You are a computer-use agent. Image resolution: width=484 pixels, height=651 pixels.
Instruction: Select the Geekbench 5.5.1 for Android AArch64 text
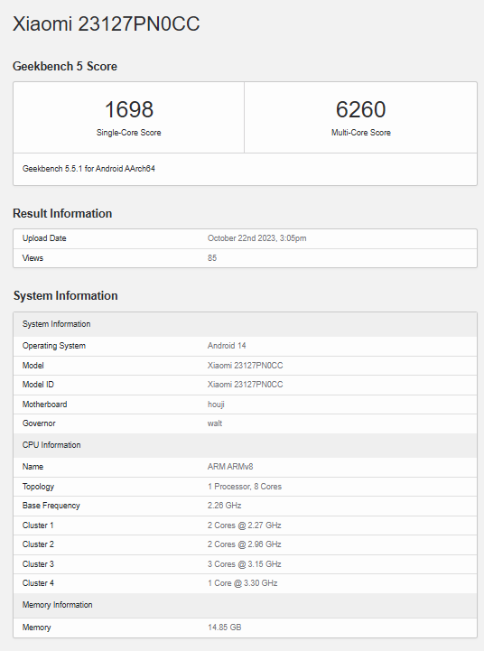[88, 169]
